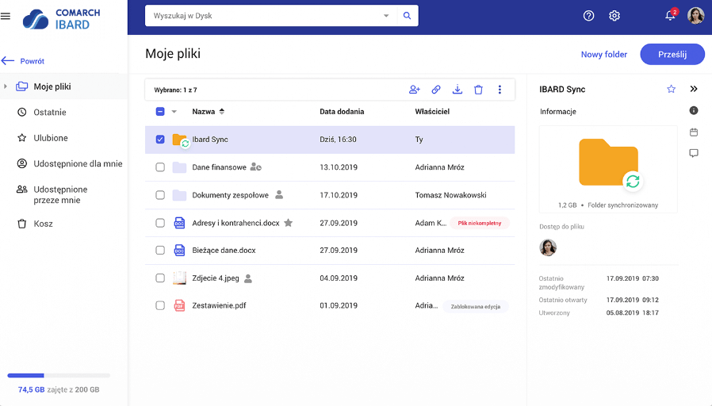Click Zestawienie.pdf file name
Screen dimensions: 712x406
[219, 305]
